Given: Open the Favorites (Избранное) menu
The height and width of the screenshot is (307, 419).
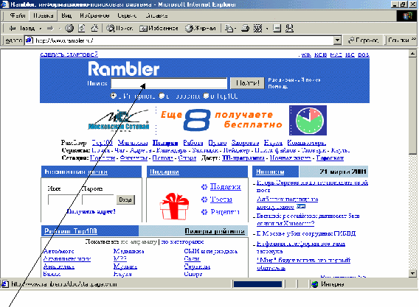Looking at the screenshot, I should [94, 15].
